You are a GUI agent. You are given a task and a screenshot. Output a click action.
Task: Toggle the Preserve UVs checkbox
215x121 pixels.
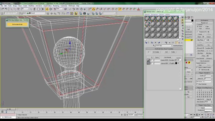[198, 32]
